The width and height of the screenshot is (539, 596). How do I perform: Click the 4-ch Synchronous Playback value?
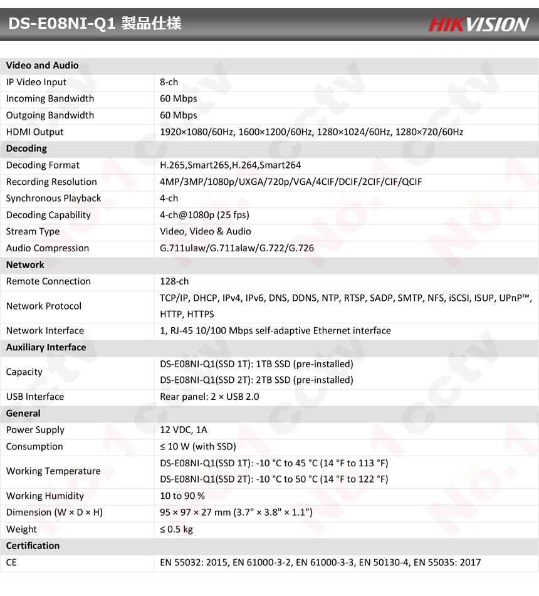169,199
